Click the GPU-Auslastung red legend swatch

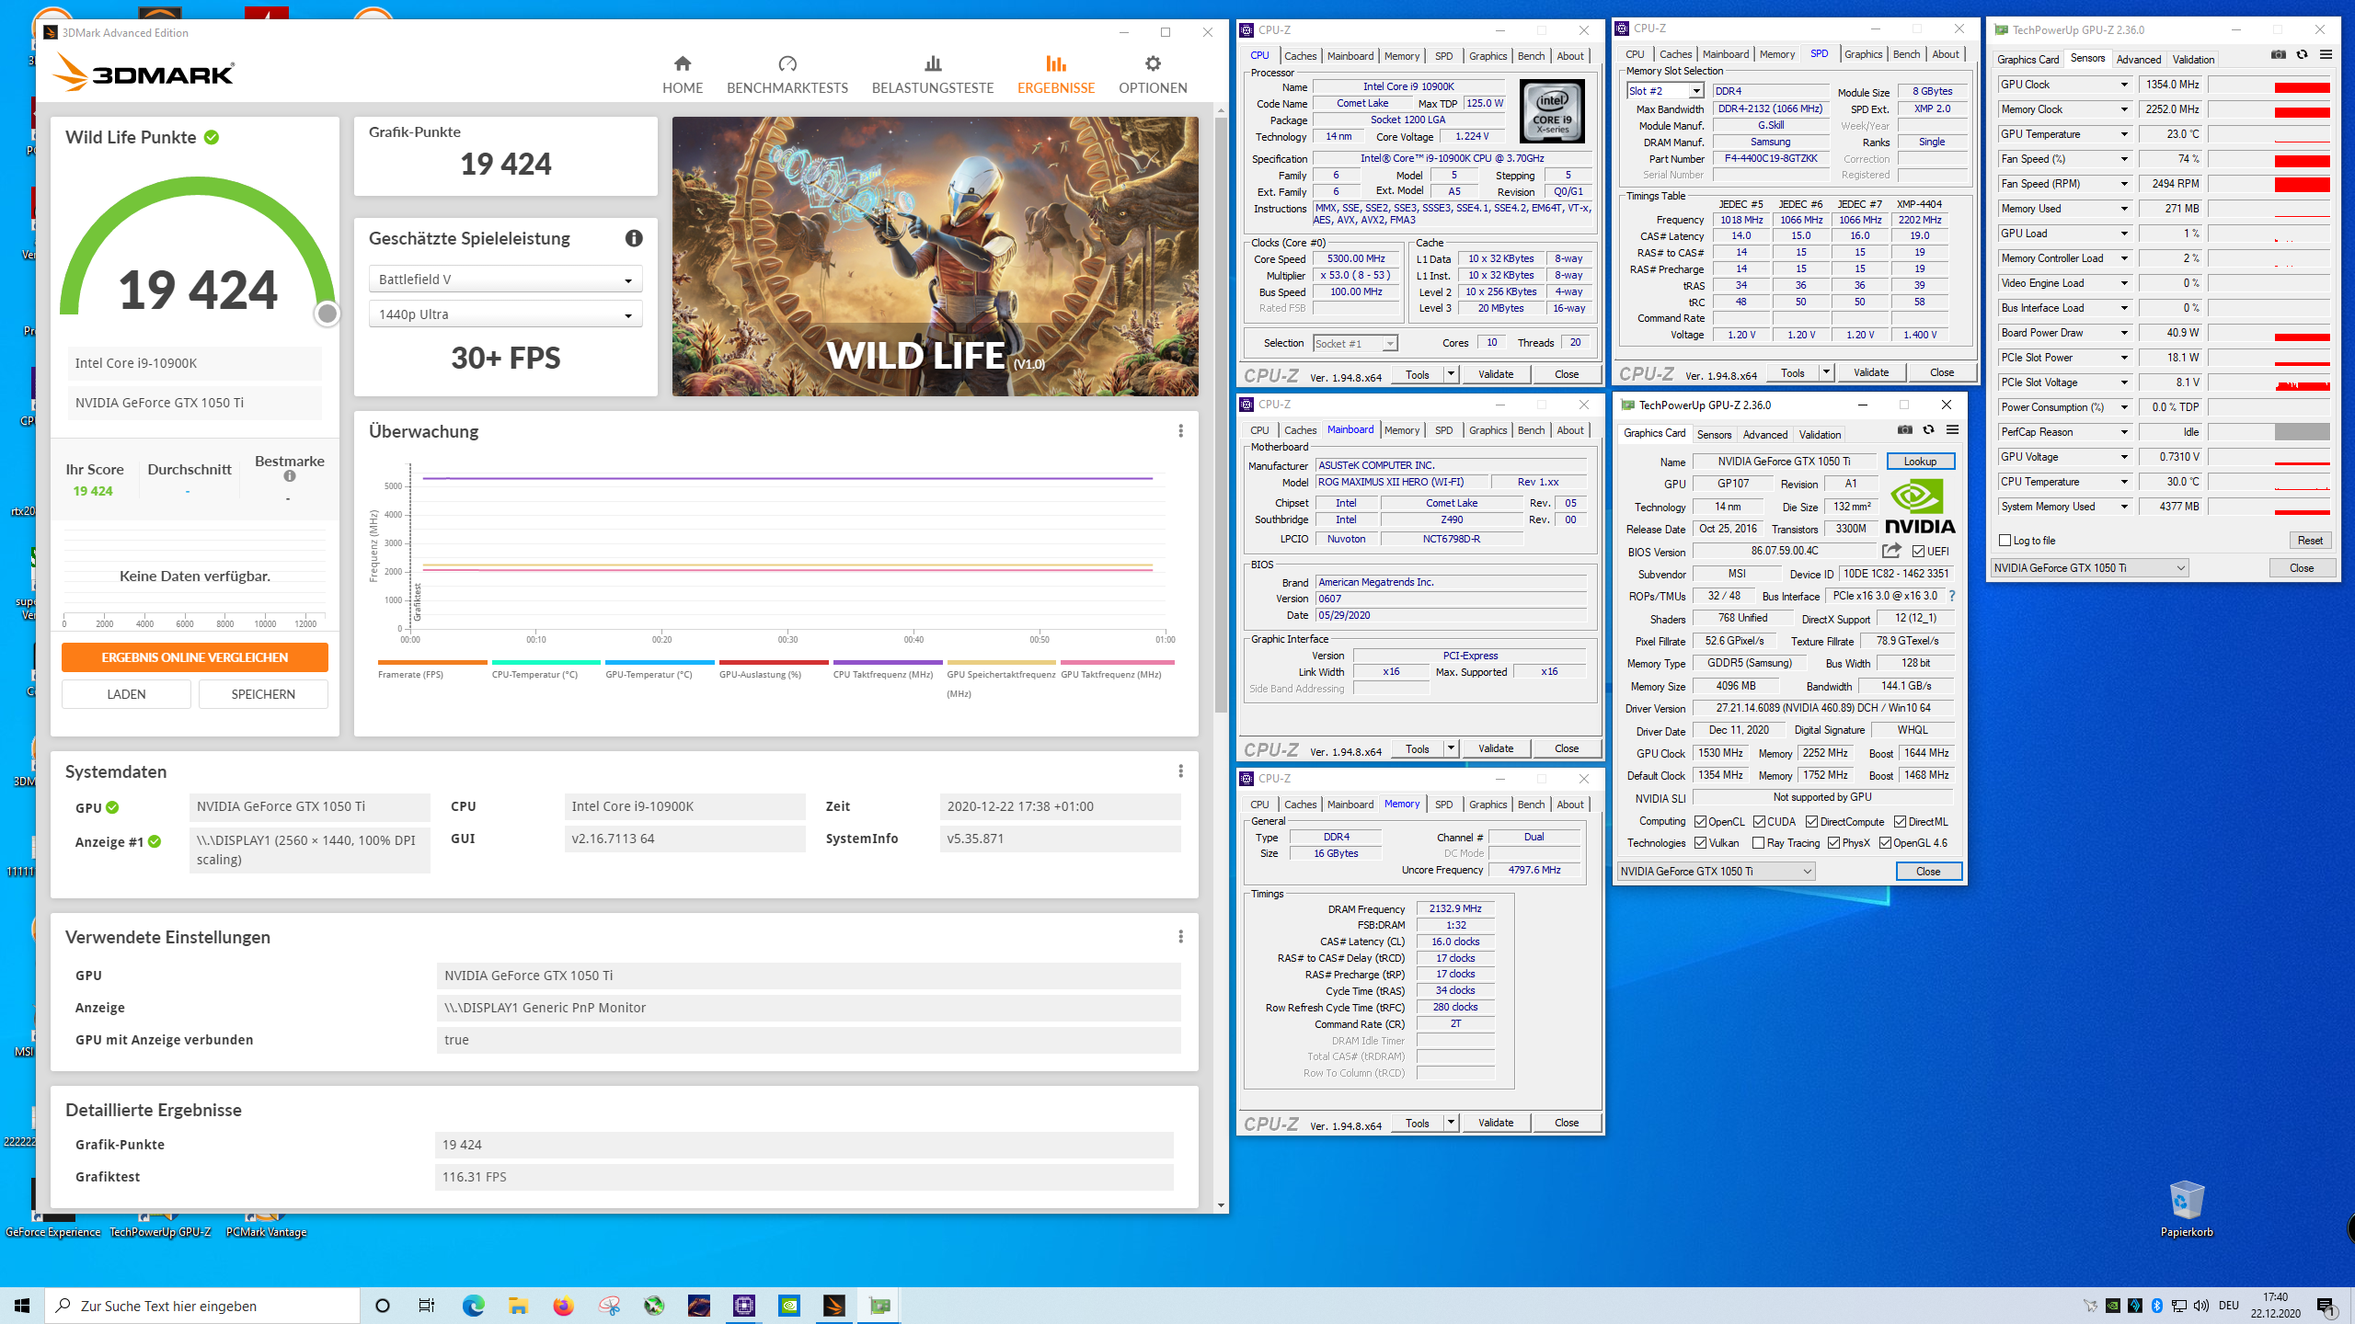point(774,662)
